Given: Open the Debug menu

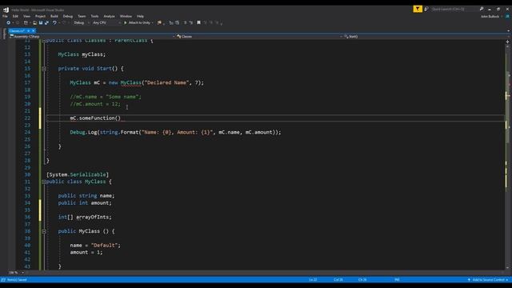Looking at the screenshot, I should (68, 16).
